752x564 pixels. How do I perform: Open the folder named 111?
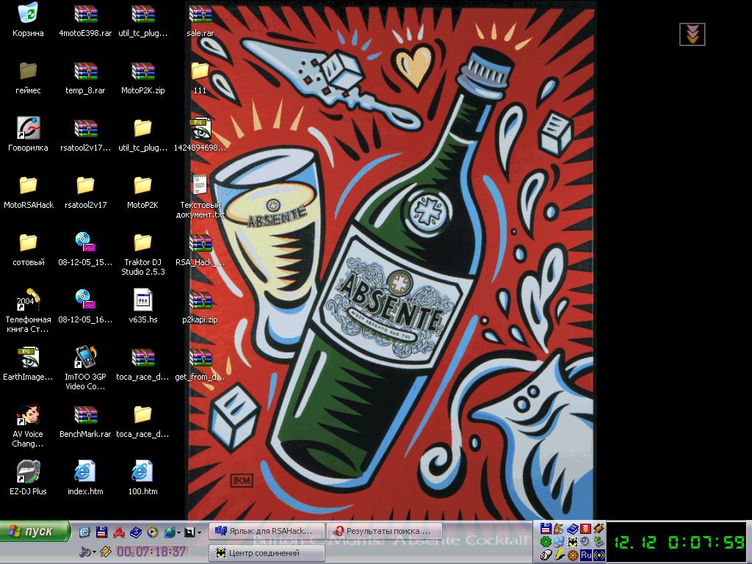coord(200,76)
